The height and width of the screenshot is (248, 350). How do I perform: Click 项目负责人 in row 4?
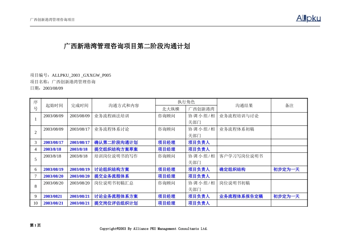(x=199, y=149)
